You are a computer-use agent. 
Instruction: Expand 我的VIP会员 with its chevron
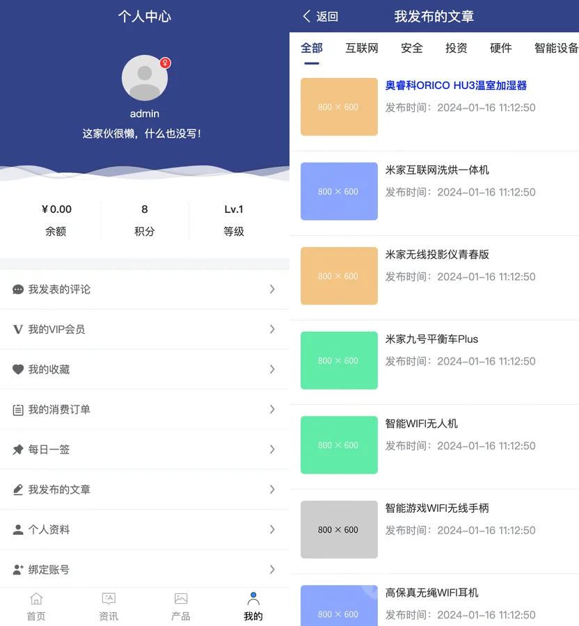click(272, 329)
